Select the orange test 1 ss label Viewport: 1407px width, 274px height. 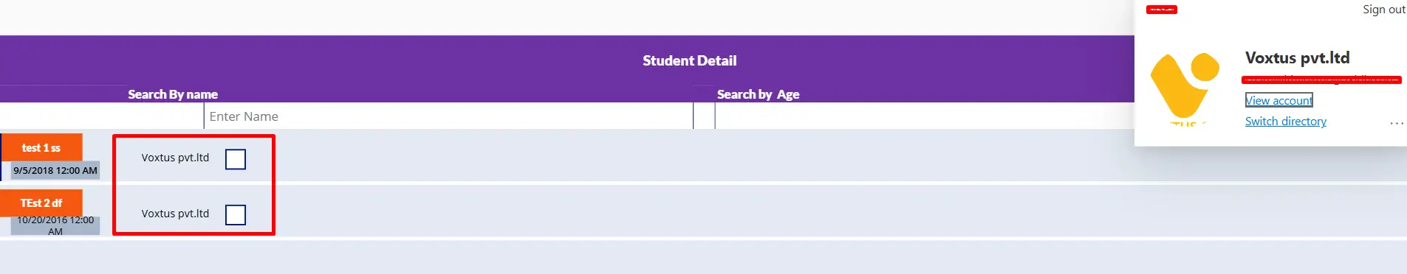pos(41,147)
